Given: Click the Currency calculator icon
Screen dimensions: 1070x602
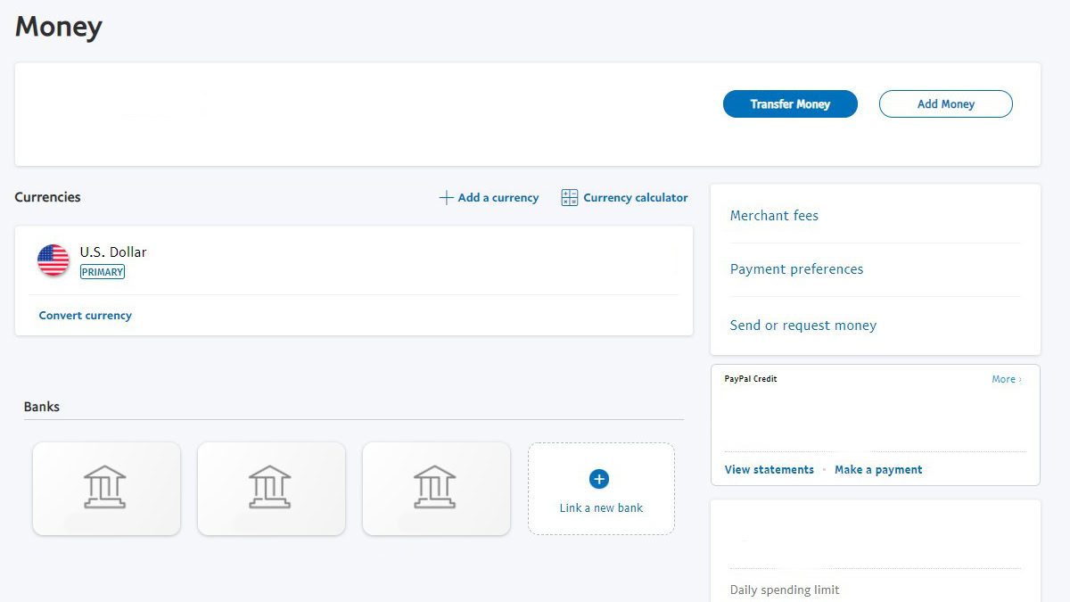Looking at the screenshot, I should [570, 198].
